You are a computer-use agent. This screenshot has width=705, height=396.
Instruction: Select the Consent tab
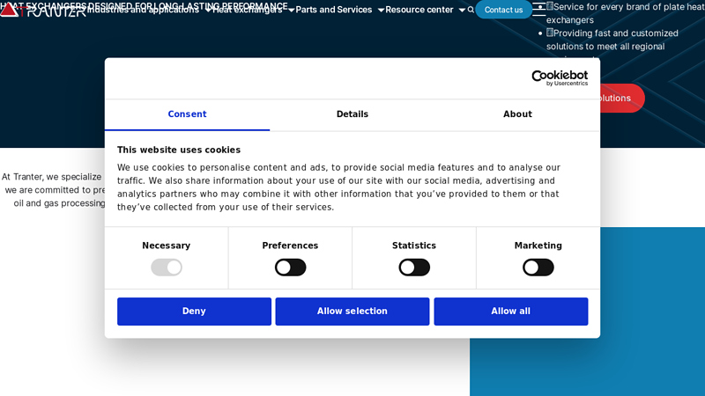point(187,114)
